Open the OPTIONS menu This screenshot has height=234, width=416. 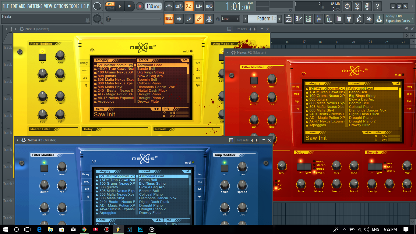coord(61,6)
